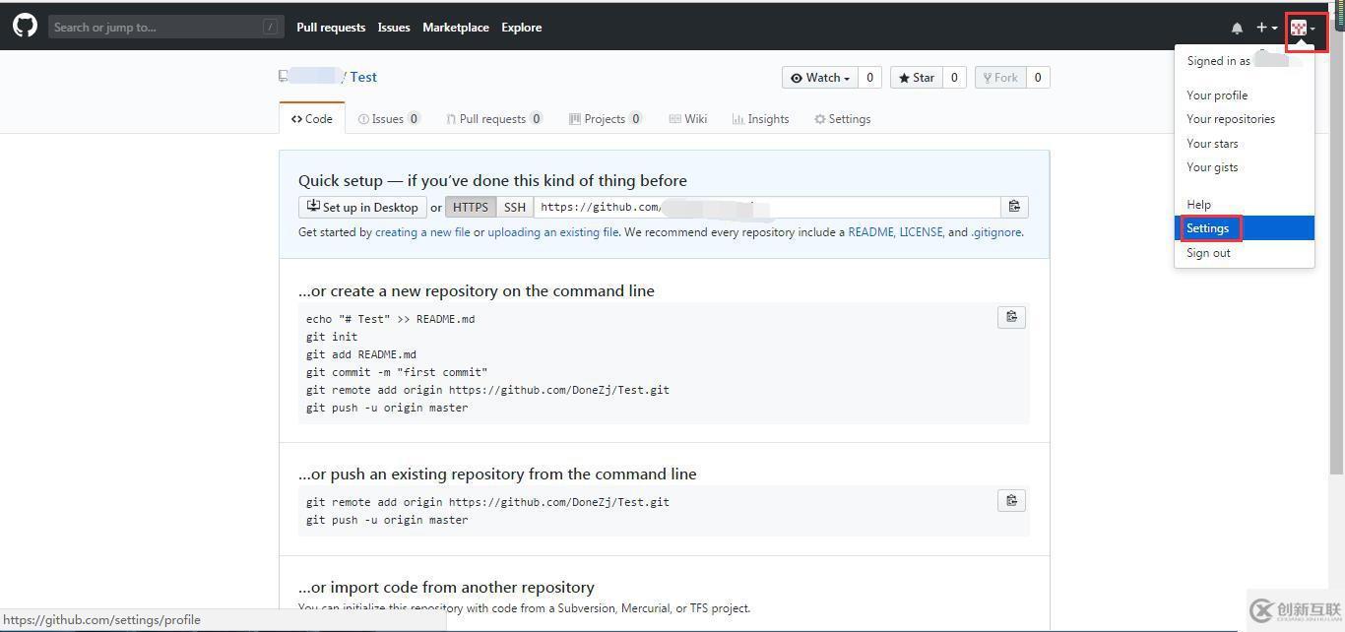Select the HTTPS clone option
Image resolution: width=1345 pixels, height=632 pixels.
[471, 207]
